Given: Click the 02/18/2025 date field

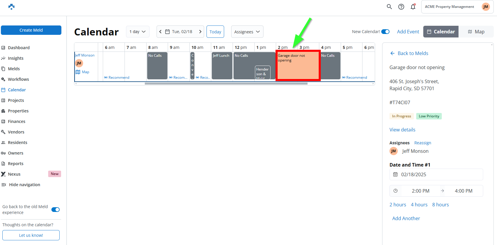Looking at the screenshot, I should [x=436, y=174].
